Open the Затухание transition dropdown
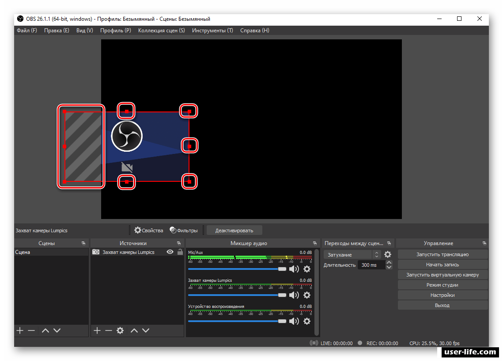503x361 pixels. click(352, 254)
